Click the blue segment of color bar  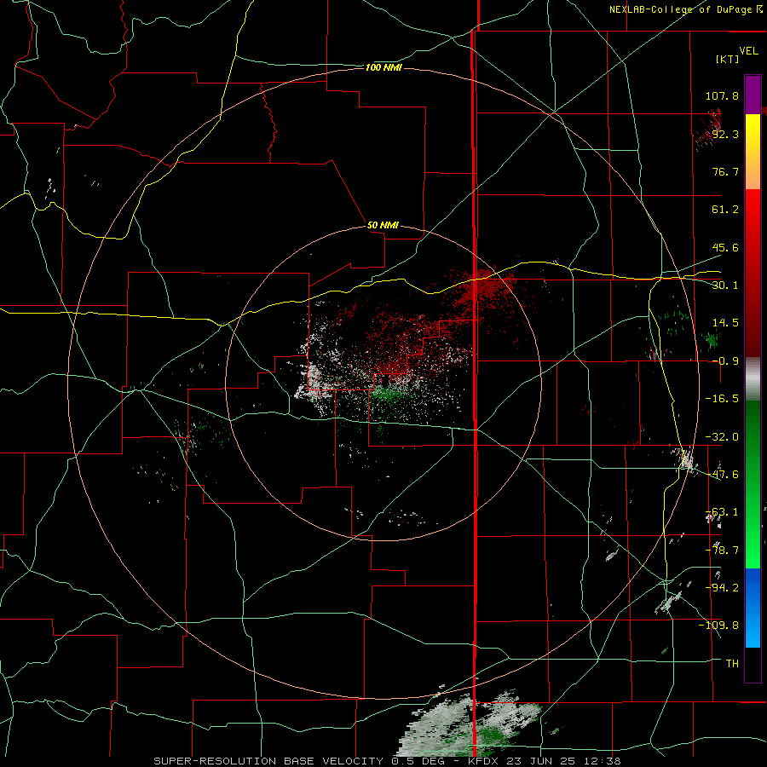coord(753,608)
